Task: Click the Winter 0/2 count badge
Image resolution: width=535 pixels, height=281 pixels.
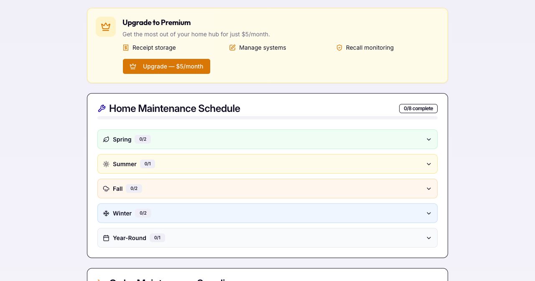Action: pyautogui.click(x=143, y=213)
